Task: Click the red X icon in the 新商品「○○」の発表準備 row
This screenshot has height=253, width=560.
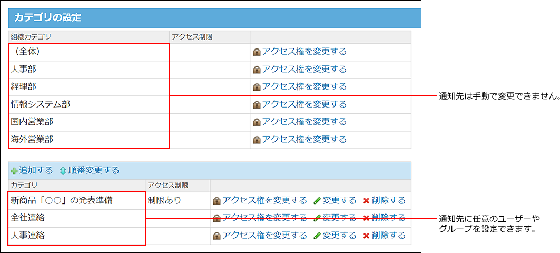Action: pos(366,201)
